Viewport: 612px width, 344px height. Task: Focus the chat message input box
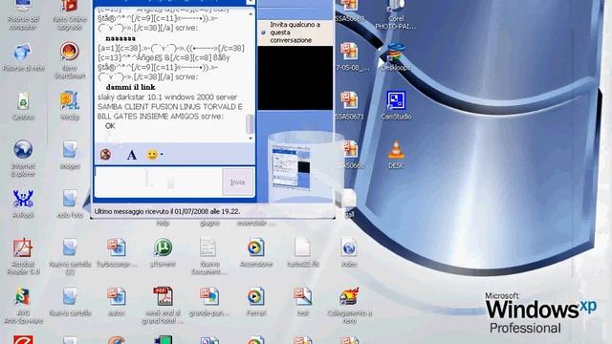pos(158,182)
